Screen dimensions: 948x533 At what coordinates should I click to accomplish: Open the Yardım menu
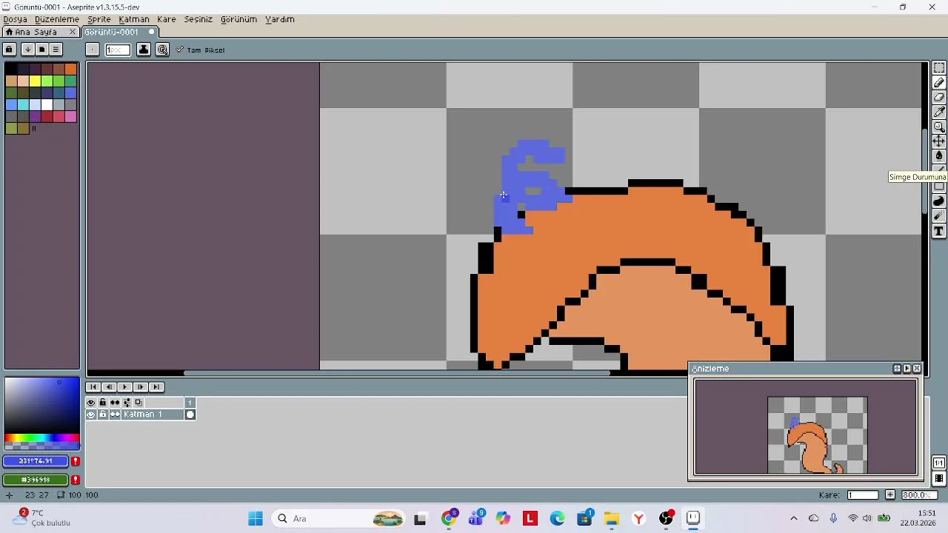pos(280,19)
